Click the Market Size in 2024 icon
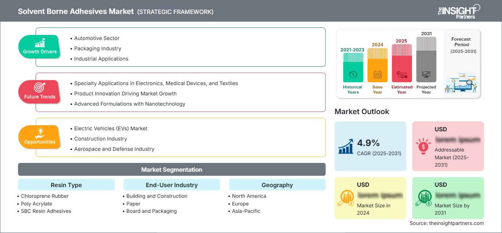This screenshot has width=502, height=233. [x=346, y=198]
